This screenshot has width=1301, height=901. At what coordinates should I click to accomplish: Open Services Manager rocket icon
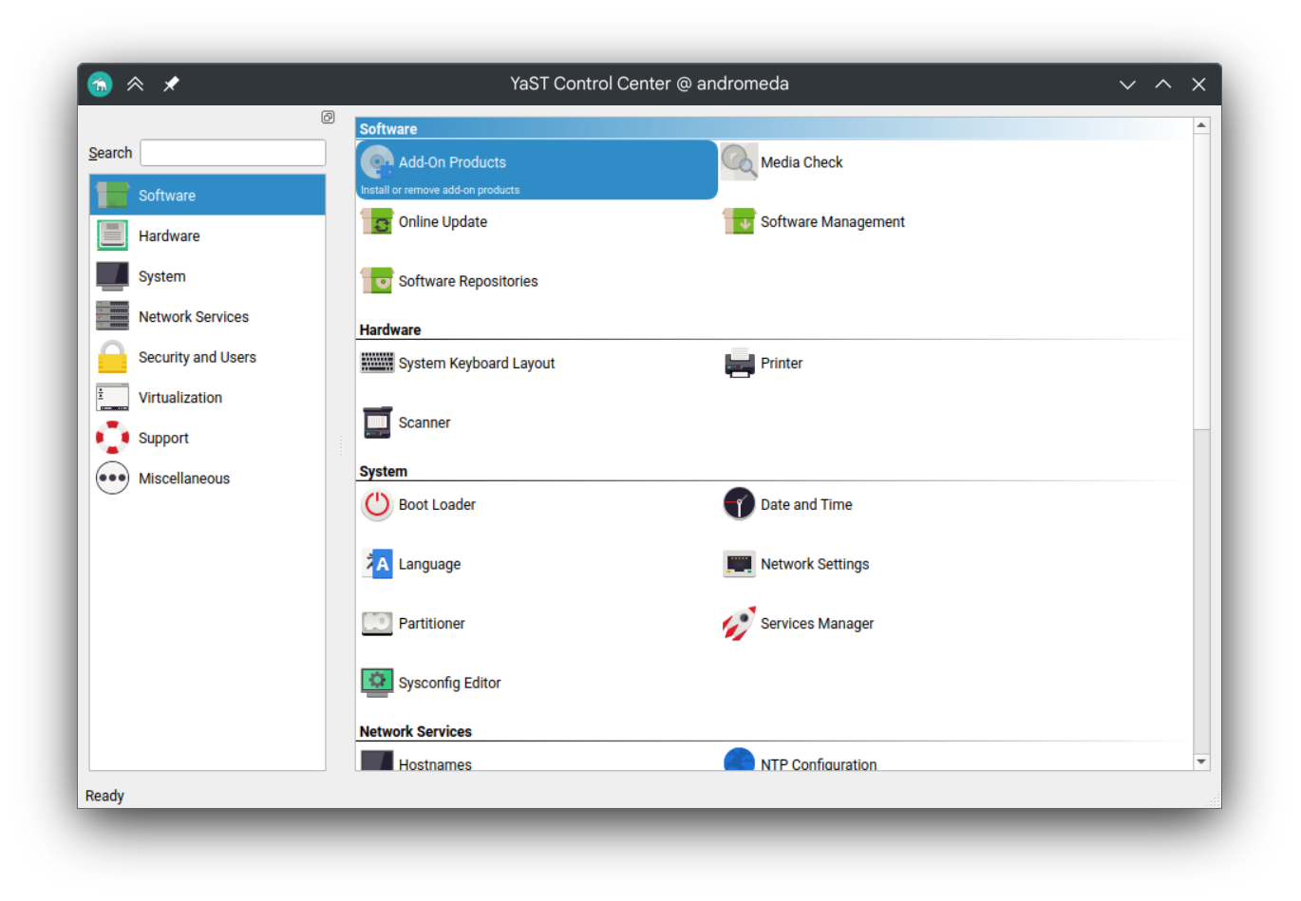click(x=739, y=624)
